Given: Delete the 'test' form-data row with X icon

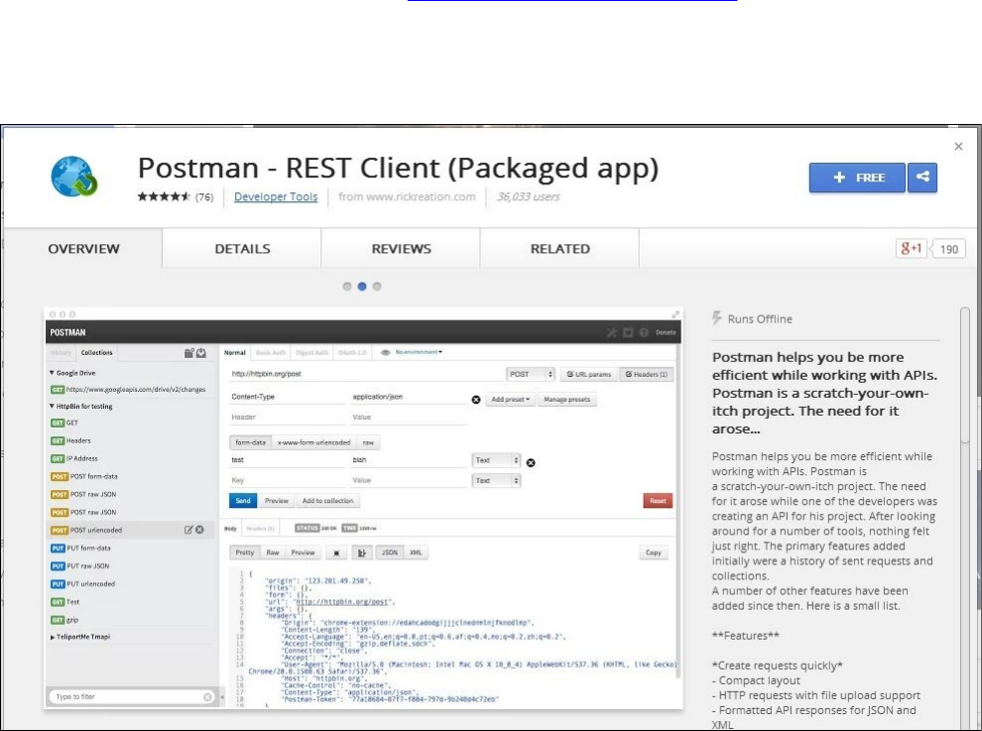Looking at the screenshot, I should (x=531, y=463).
